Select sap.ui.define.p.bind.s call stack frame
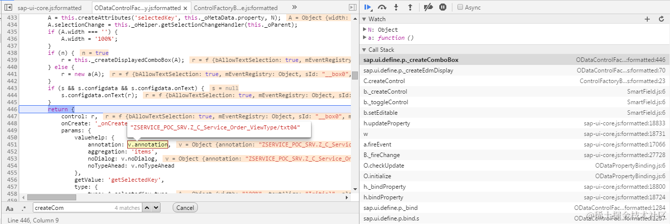Image resolution: width=670 pixels, height=224 pixels. (513, 218)
